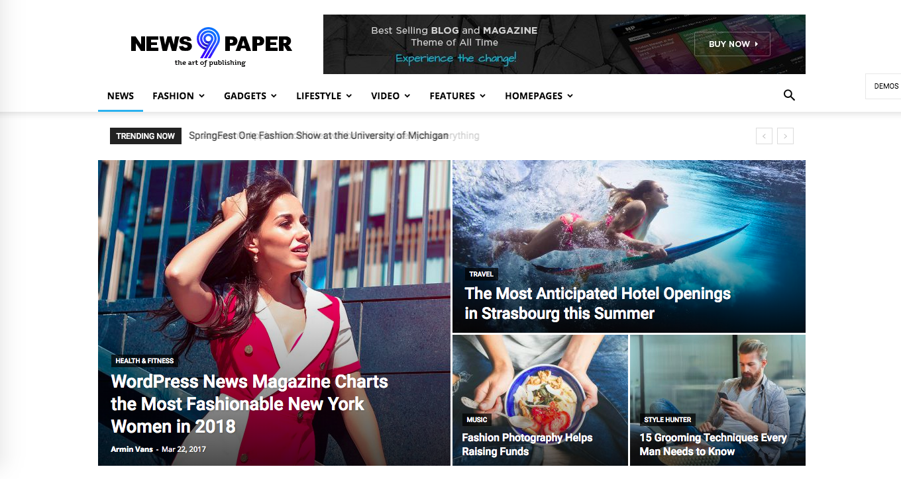
Task: Open the search magnifier icon
Action: (789, 95)
